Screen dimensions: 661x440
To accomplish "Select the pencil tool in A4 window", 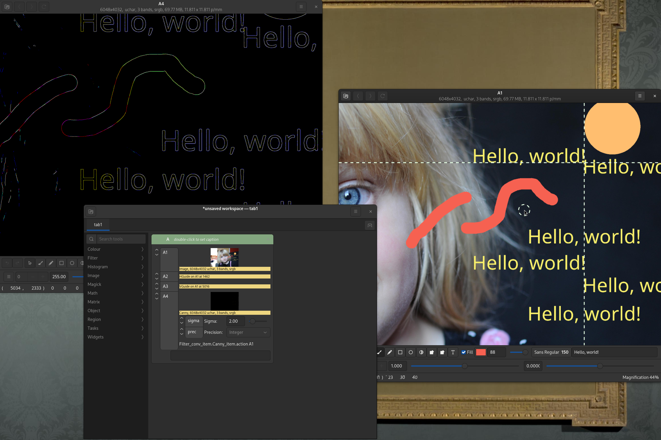I will point(51,263).
